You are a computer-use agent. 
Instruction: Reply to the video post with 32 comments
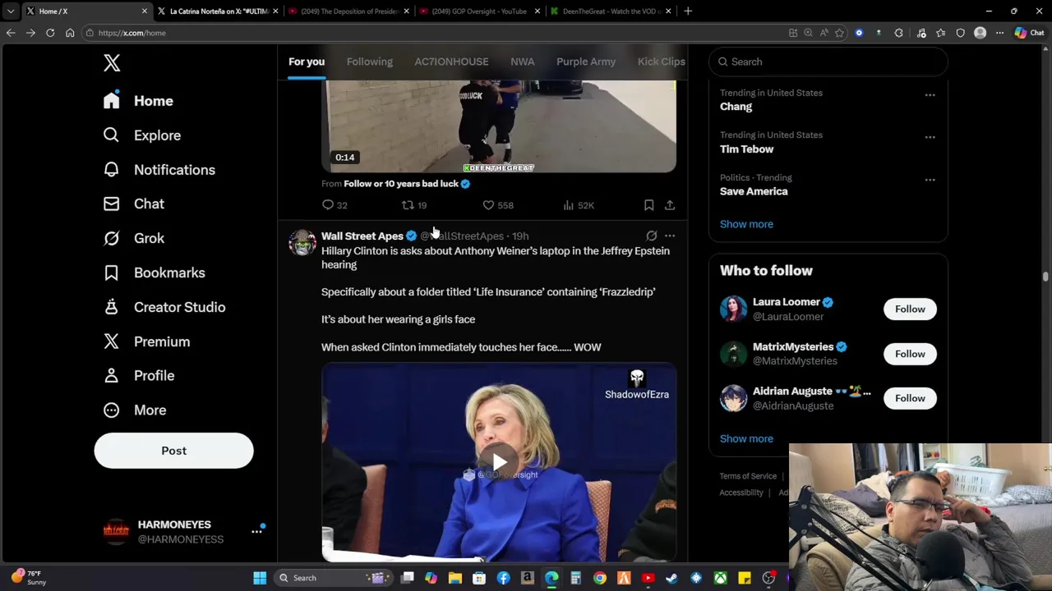point(335,205)
